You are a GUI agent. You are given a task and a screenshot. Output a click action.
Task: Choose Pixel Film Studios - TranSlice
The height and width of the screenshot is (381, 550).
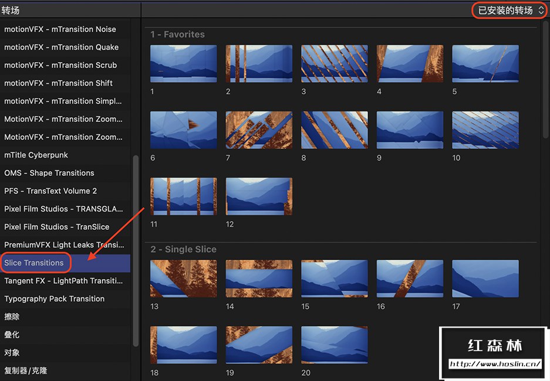tap(57, 227)
